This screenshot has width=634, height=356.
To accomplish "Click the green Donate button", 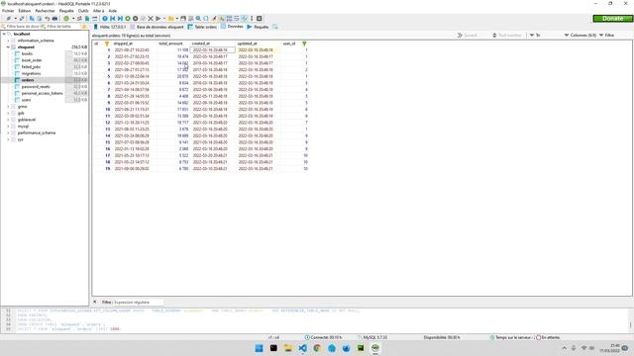I will coord(612,19).
